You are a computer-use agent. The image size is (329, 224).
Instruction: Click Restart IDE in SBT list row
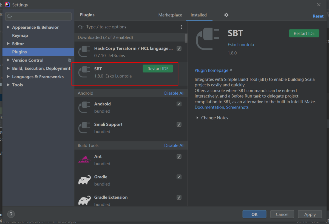coord(158,69)
